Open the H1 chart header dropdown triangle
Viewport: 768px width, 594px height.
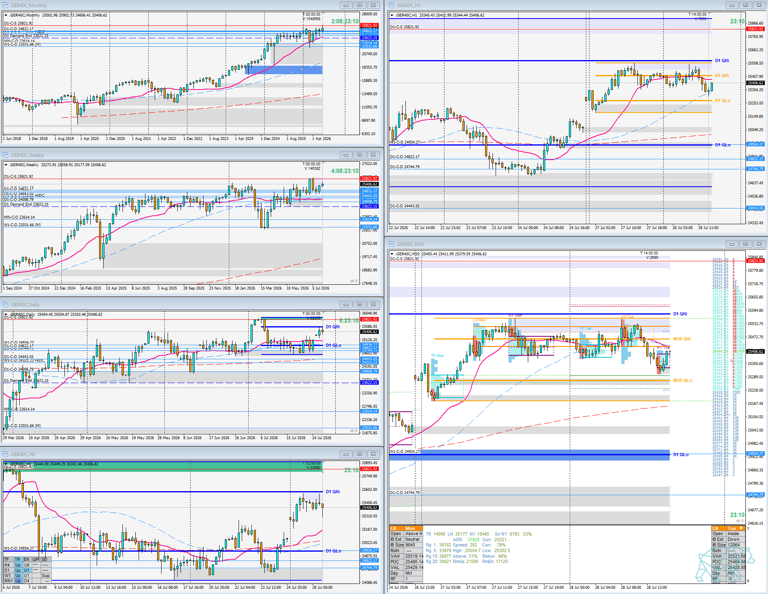(x=392, y=15)
